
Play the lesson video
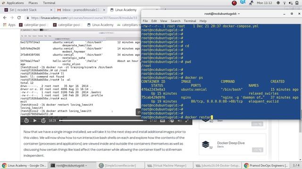click(x=35, y=121)
